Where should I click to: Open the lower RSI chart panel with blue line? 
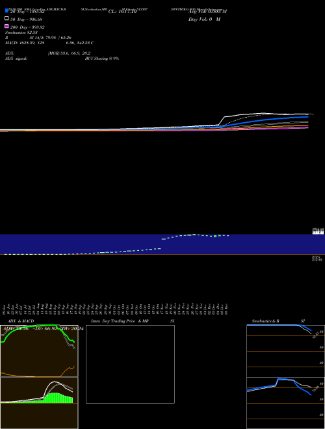tap(285, 403)
